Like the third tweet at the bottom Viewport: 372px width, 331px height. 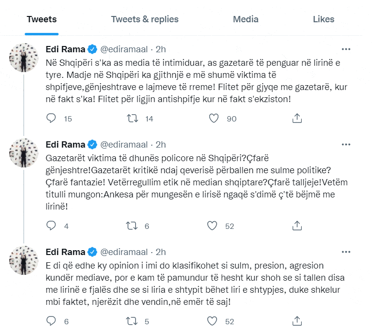click(212, 321)
